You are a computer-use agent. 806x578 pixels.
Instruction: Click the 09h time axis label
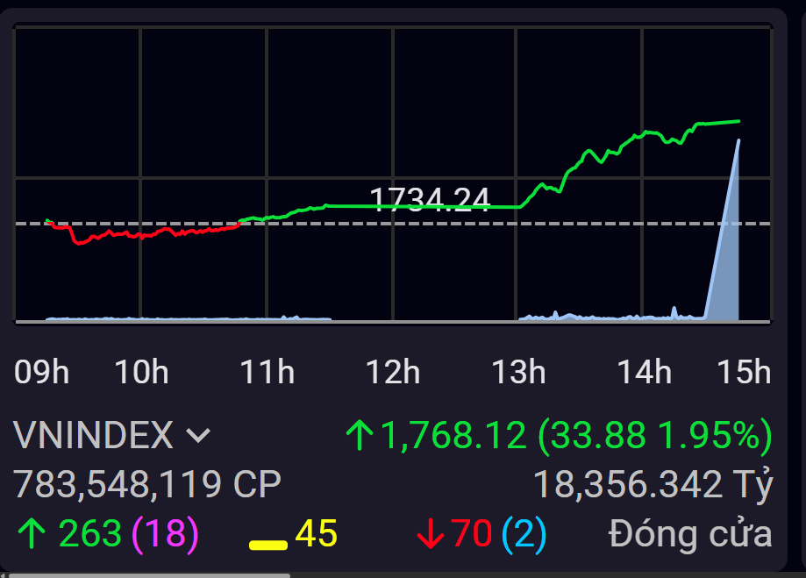pos(41,372)
